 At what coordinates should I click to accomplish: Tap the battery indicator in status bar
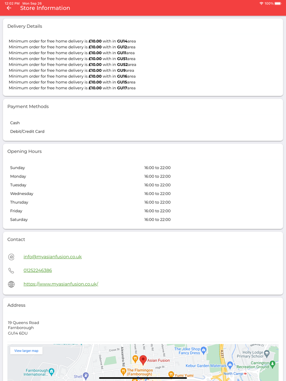pyautogui.click(x=278, y=4)
